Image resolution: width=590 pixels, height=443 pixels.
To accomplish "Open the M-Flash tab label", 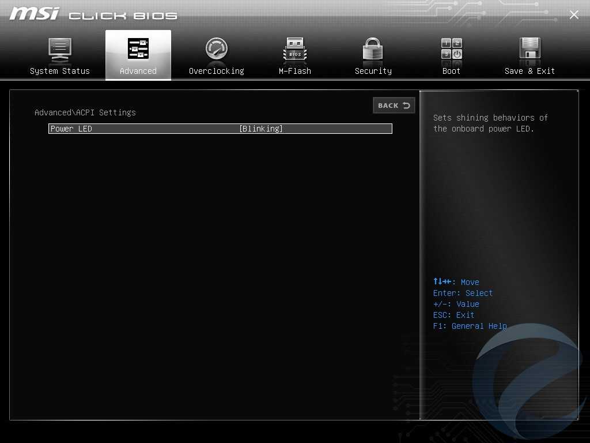I will [x=295, y=71].
